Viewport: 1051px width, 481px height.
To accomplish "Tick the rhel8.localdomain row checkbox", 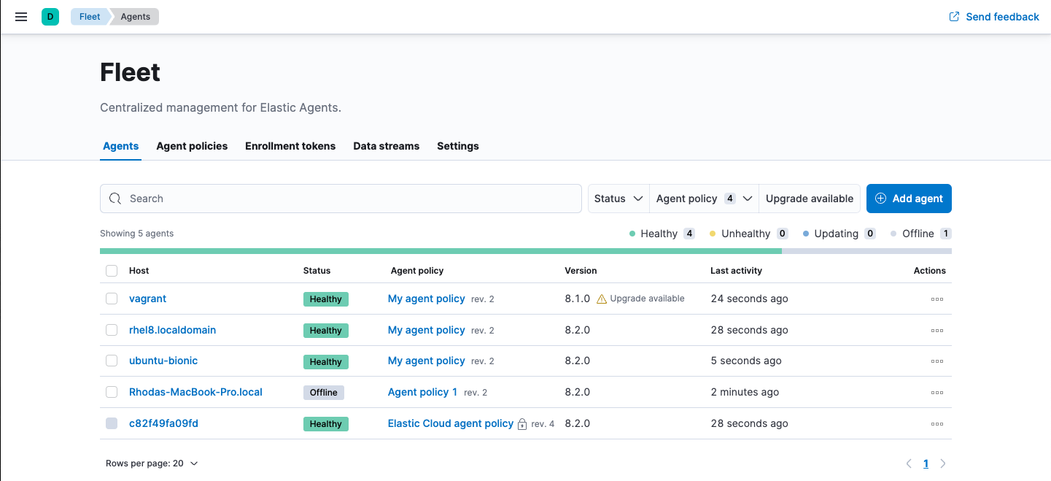I will pyautogui.click(x=112, y=330).
